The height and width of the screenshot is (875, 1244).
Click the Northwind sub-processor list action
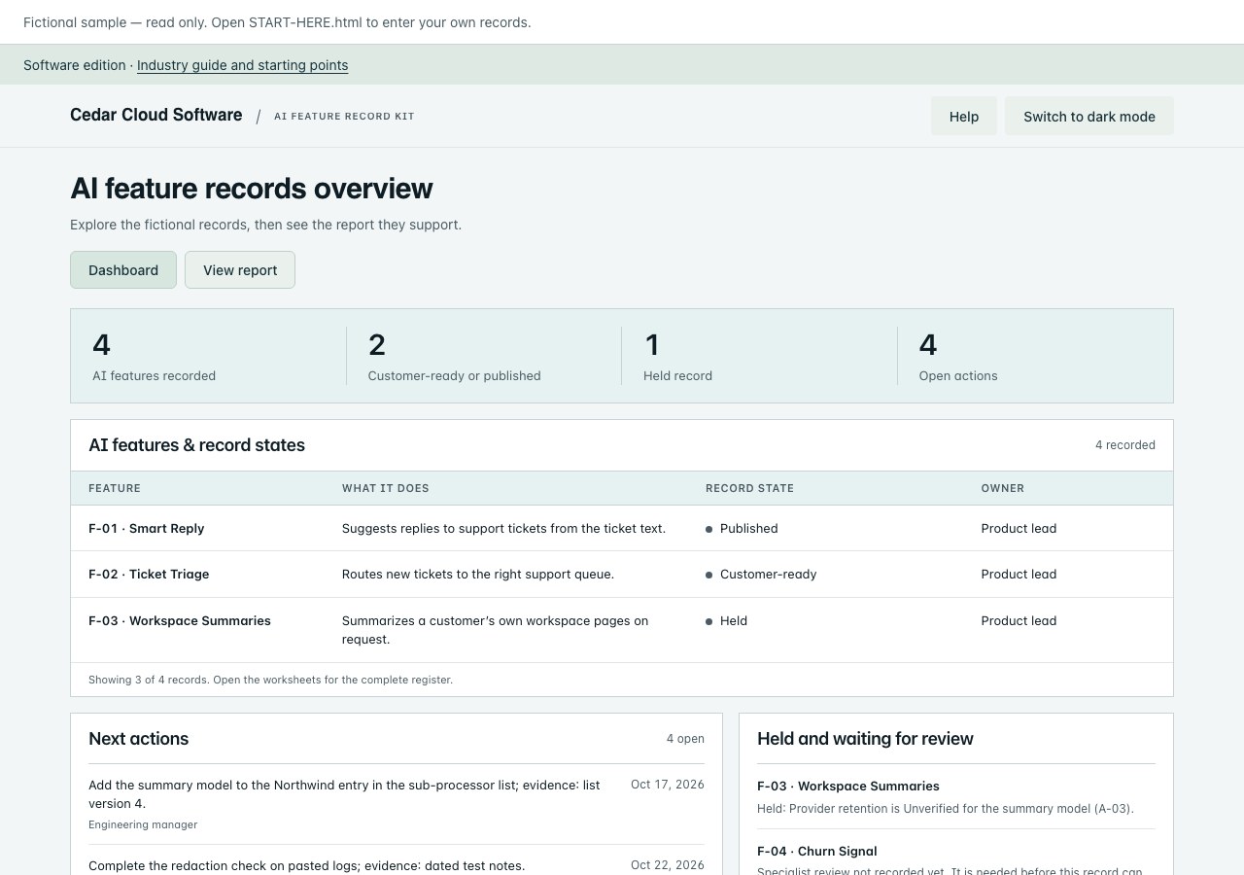click(x=344, y=794)
